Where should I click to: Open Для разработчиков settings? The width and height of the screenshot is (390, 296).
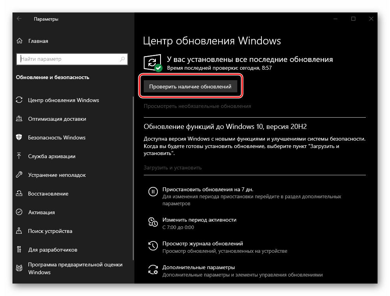[53, 250]
